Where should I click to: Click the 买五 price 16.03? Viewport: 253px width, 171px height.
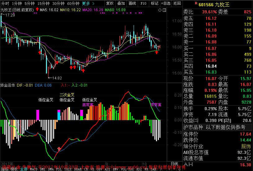211,72
